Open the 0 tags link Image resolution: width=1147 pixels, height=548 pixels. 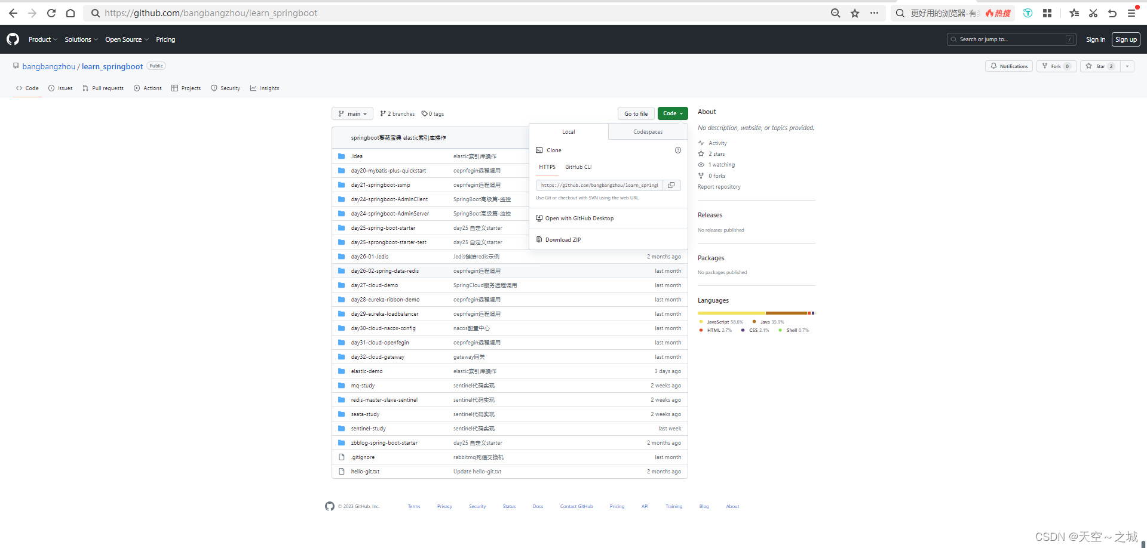point(433,113)
